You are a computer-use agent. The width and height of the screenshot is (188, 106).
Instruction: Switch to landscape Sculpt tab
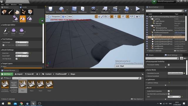click(x=23, y=19)
